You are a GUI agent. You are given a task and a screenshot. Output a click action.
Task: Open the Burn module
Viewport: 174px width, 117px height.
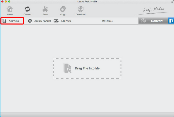tap(45, 11)
